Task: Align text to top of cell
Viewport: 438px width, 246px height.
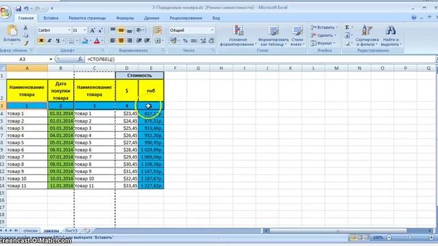Action: click(x=113, y=30)
